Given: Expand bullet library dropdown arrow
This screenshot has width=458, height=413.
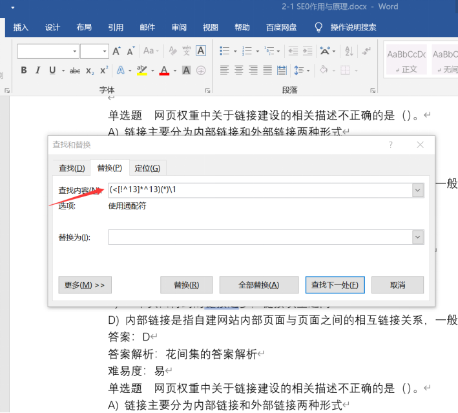Looking at the screenshot, I should [x=235, y=52].
